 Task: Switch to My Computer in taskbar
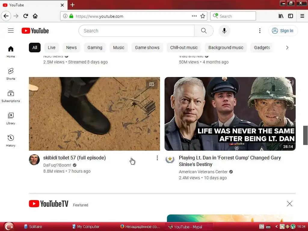pyautogui.click(x=86, y=227)
